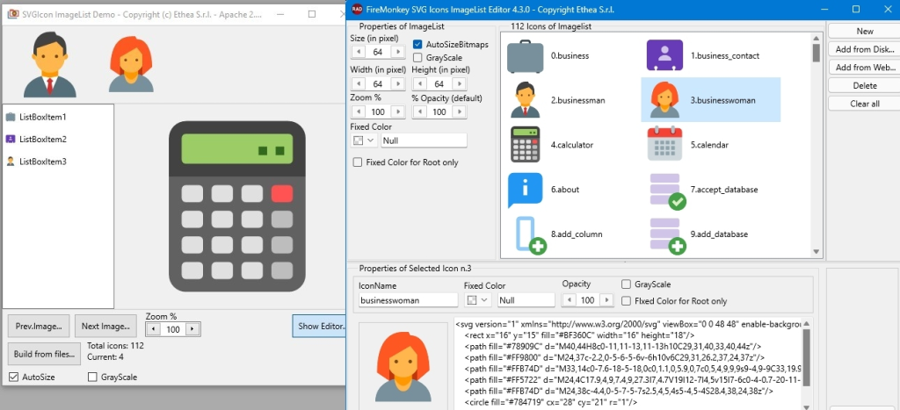This screenshot has width=900, height=410.
Task: Enable Fixed Color for Root only in ImageList properties
Action: [358, 162]
